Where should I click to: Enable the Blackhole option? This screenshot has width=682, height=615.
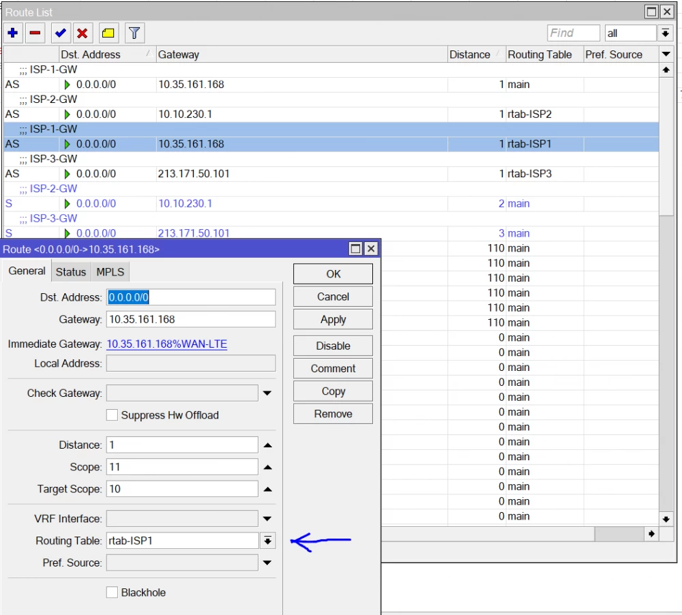[112, 592]
